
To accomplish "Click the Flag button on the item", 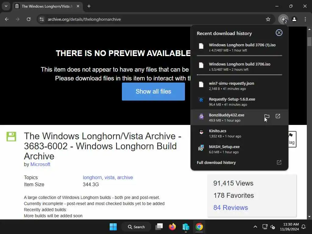I will (x=292, y=139).
